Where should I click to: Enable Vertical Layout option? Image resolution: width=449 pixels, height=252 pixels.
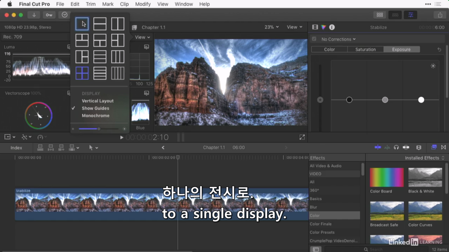coord(98,101)
